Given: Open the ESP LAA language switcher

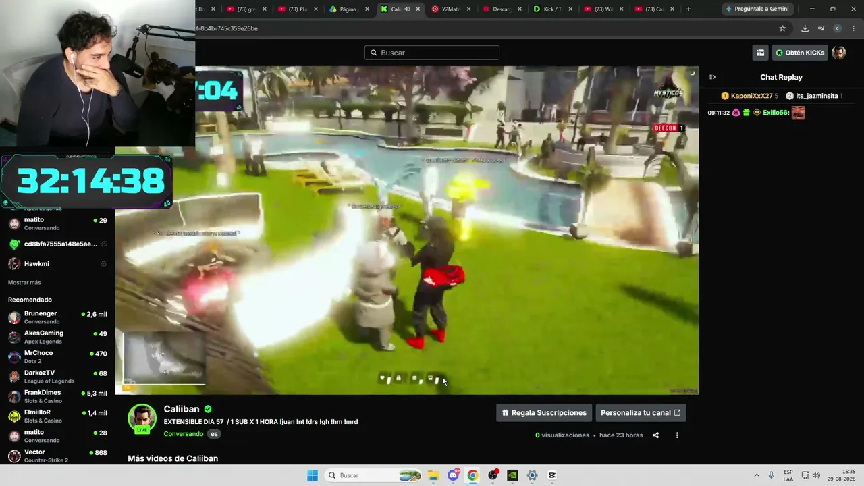Looking at the screenshot, I should point(788,475).
